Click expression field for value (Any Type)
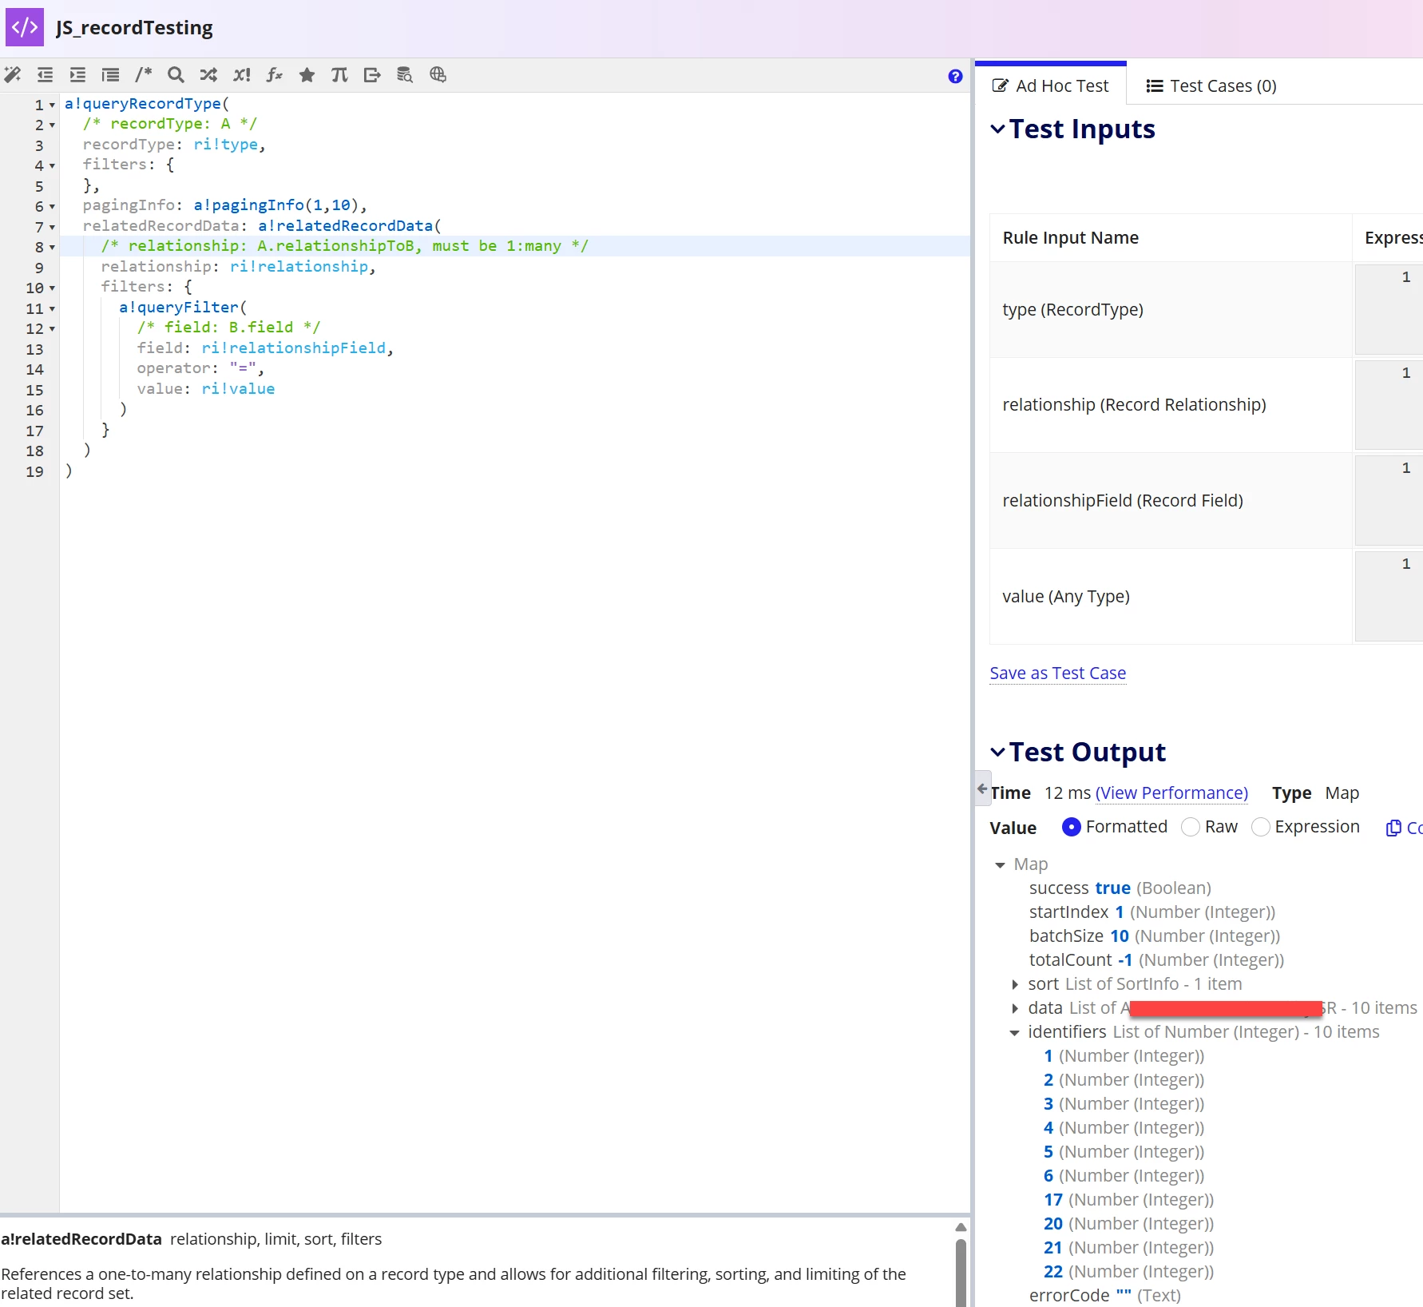The height and width of the screenshot is (1307, 1423). click(1389, 596)
